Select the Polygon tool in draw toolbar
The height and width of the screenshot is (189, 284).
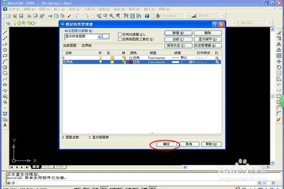pyautogui.click(x=5, y=50)
